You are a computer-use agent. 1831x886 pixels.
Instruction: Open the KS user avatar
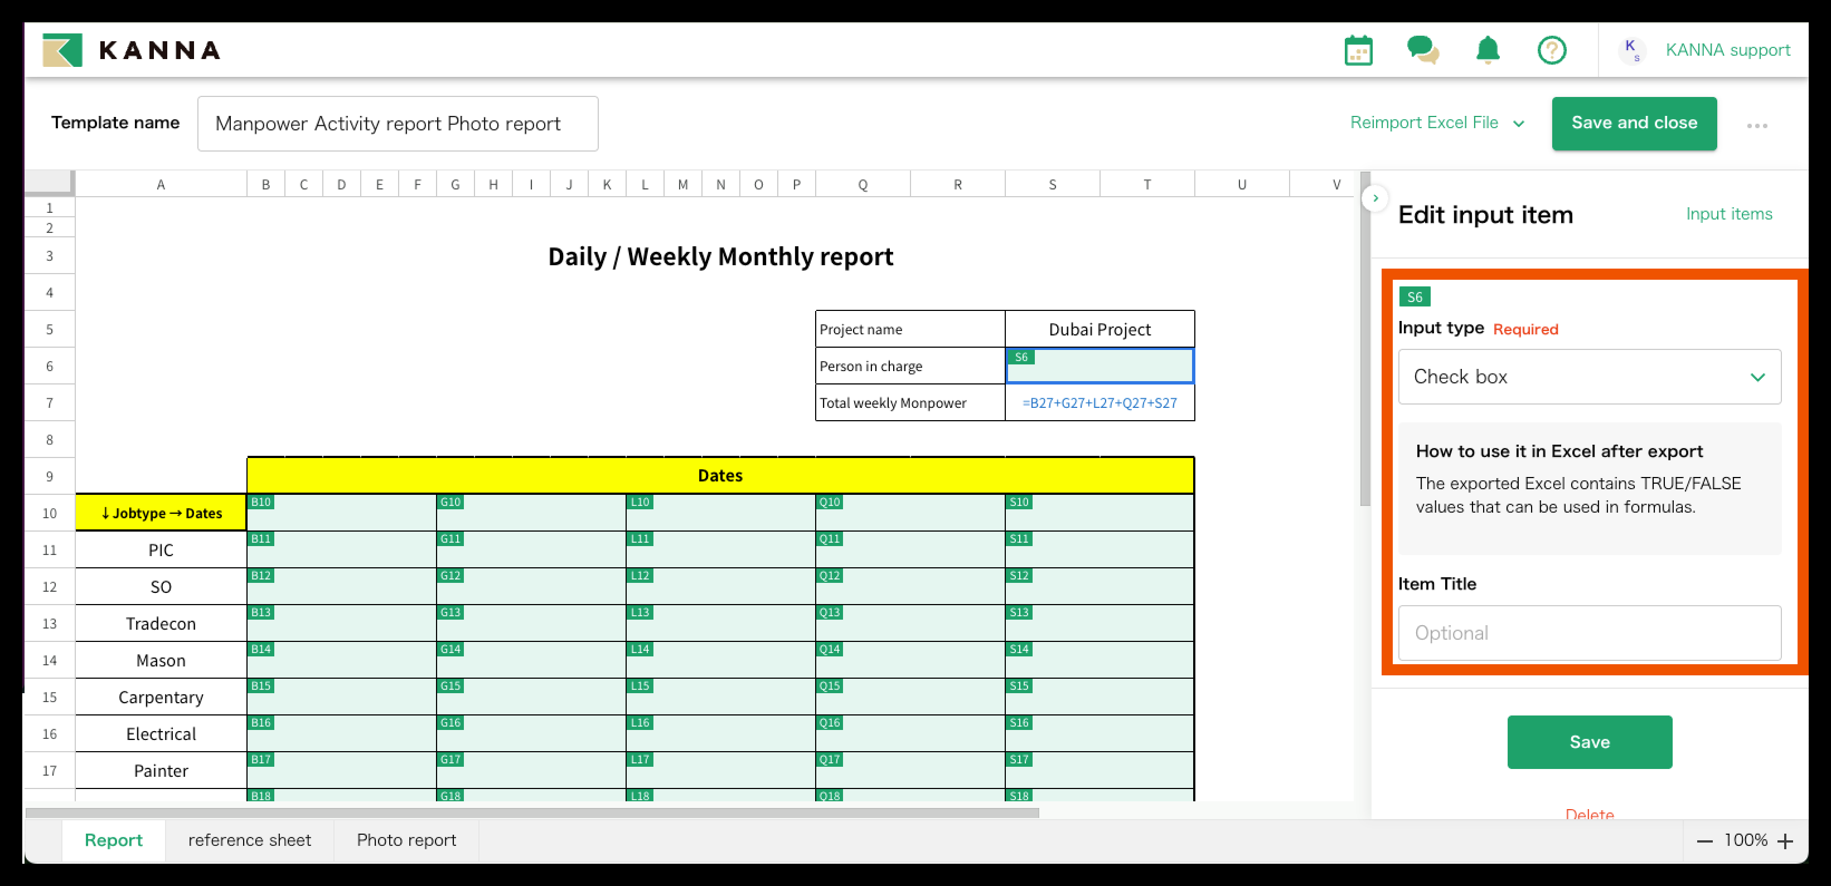1632,50
